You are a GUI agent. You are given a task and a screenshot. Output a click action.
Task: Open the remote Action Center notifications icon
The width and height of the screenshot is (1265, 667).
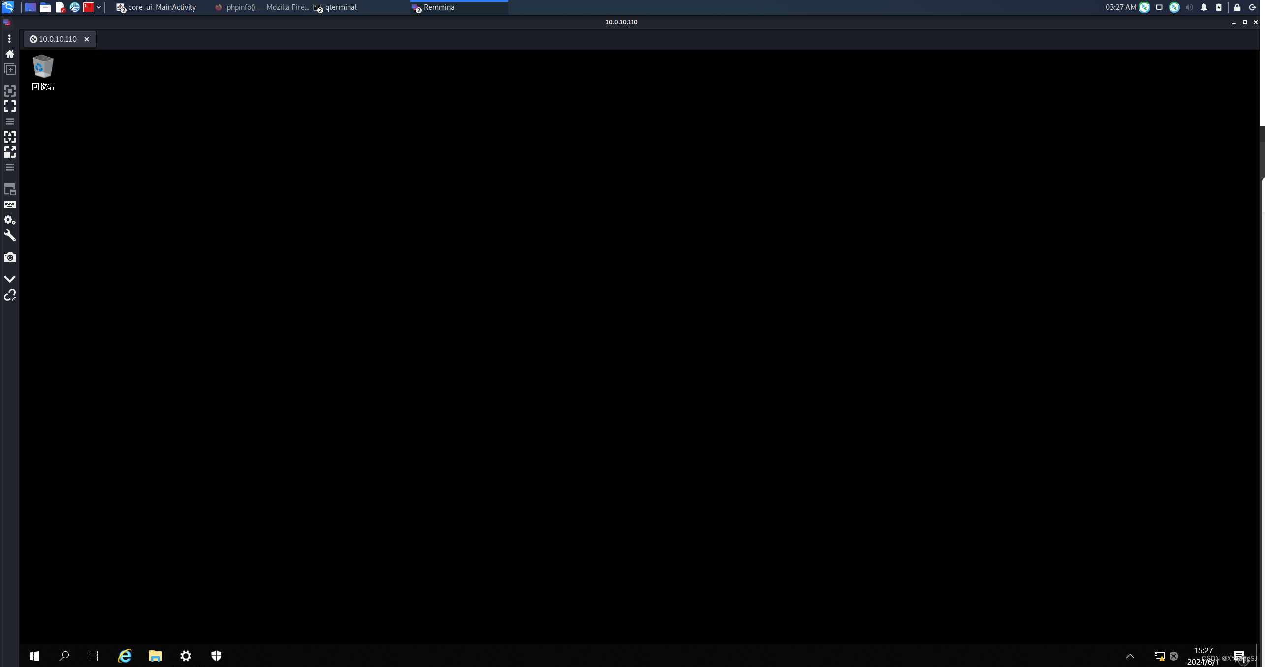click(x=1239, y=656)
